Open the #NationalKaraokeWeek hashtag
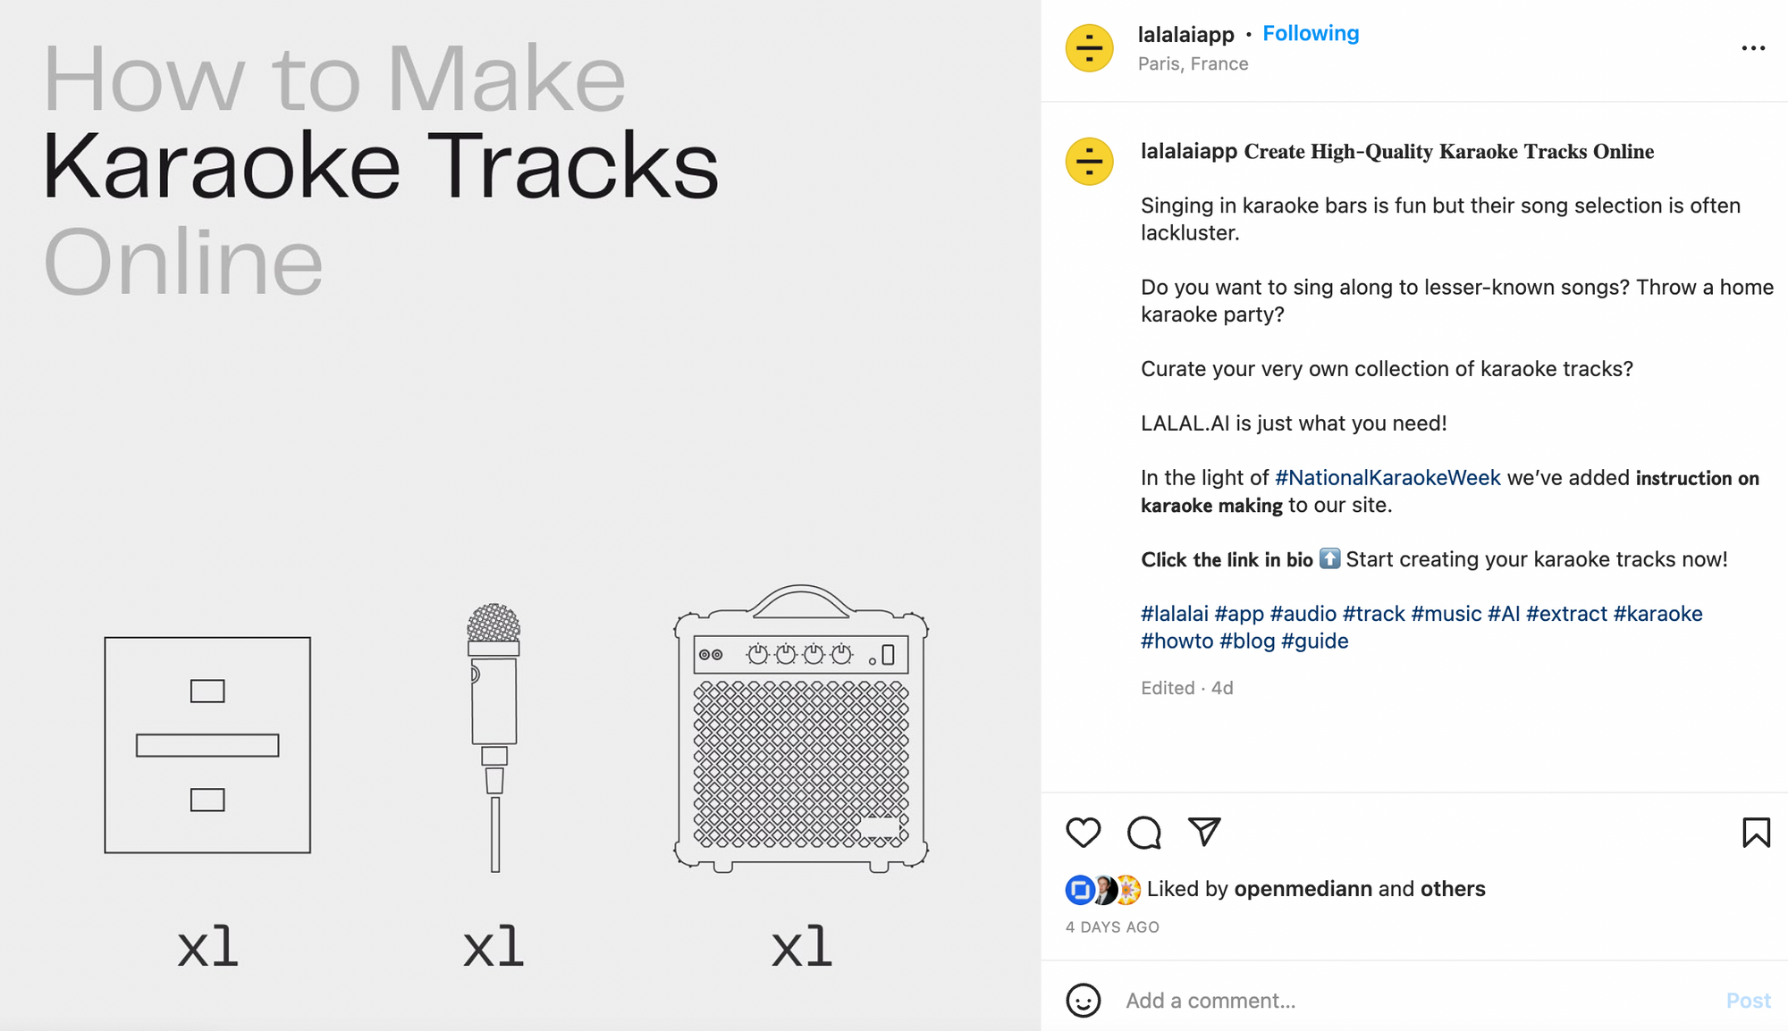 (1387, 478)
